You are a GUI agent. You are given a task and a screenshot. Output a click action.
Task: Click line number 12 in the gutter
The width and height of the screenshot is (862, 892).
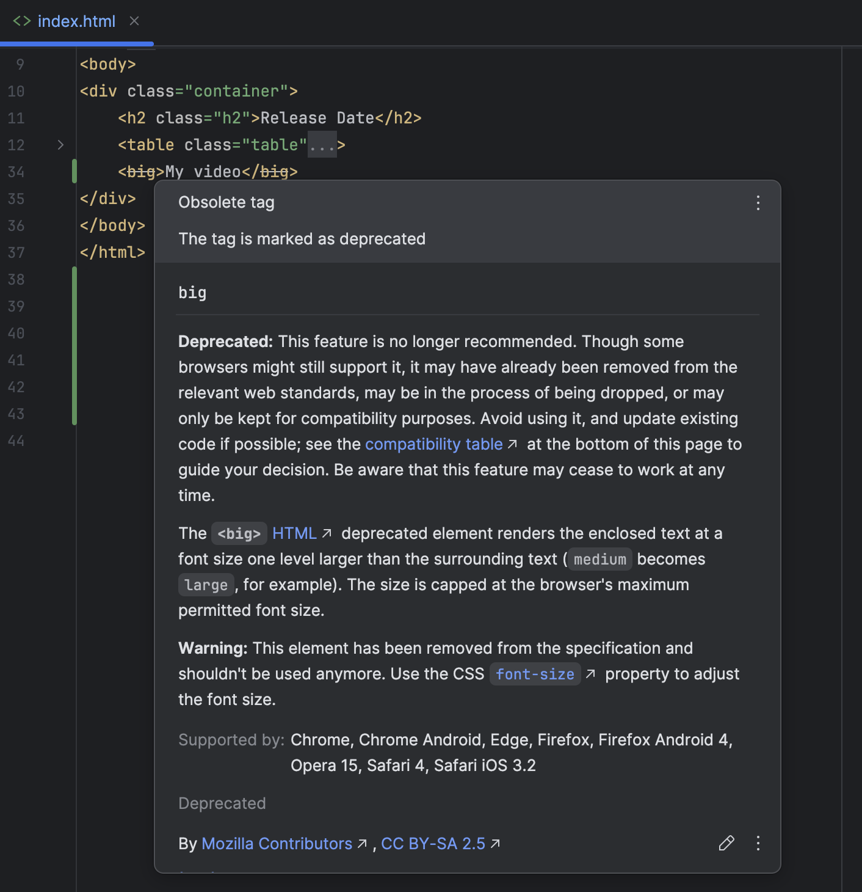click(16, 145)
